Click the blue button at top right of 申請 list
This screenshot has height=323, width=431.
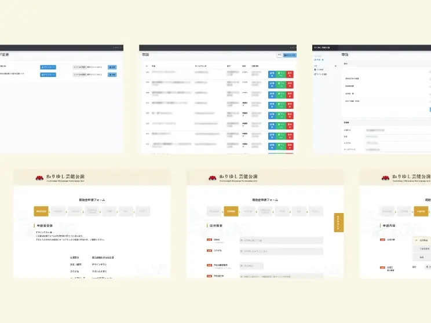pos(289,56)
